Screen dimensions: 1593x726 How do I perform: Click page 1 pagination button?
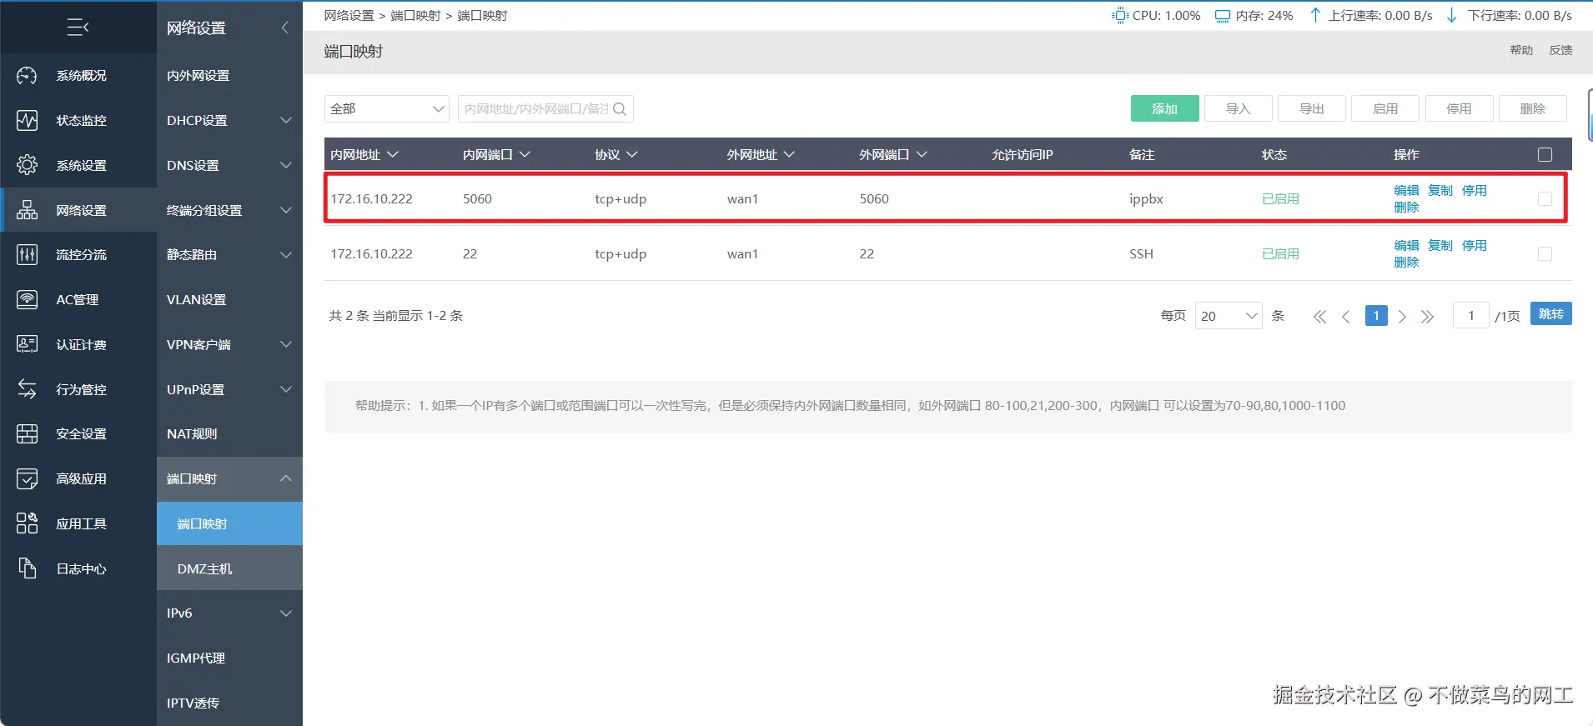[x=1376, y=316]
